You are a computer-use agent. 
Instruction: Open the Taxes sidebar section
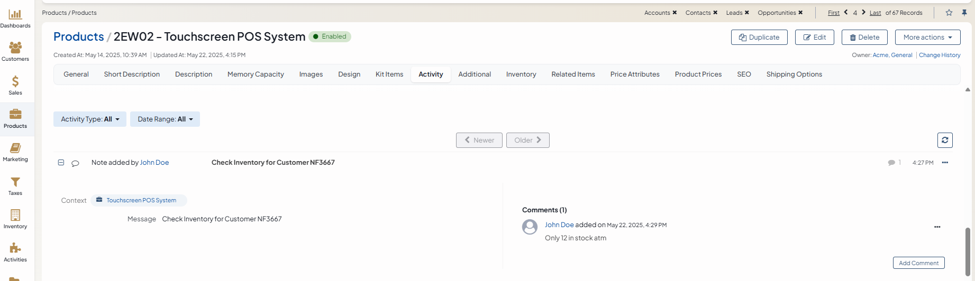15,185
